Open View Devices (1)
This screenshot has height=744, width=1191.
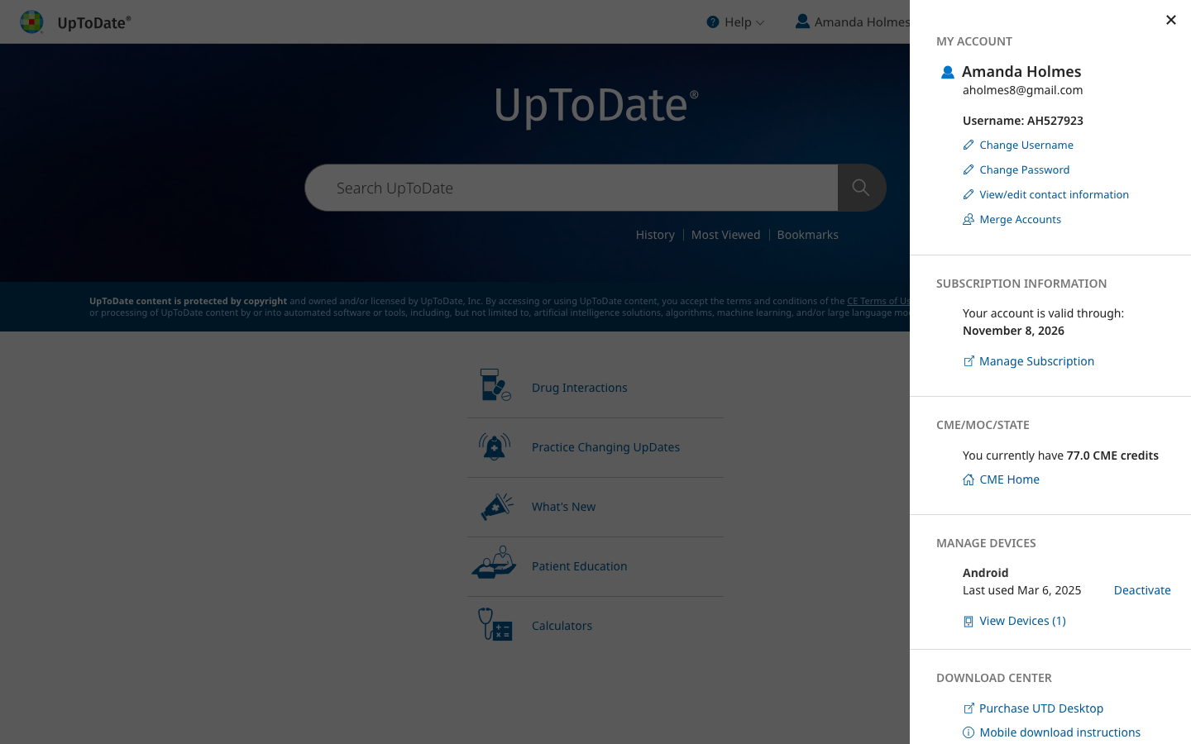pyautogui.click(x=1022, y=621)
